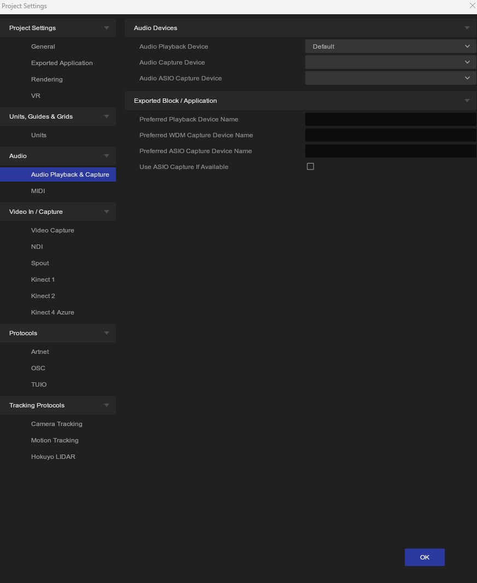Click the Preferred WDM Capture Device Name field
This screenshot has height=583, width=477.
(390, 135)
